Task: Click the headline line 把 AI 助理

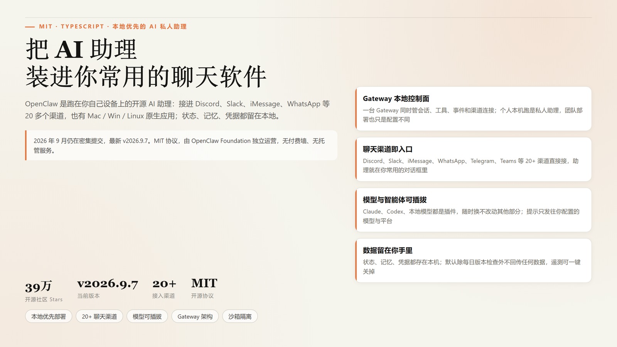Action: click(81, 49)
